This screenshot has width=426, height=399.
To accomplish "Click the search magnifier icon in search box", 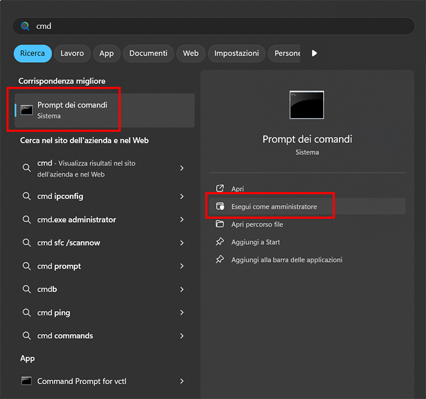I will click(x=25, y=26).
